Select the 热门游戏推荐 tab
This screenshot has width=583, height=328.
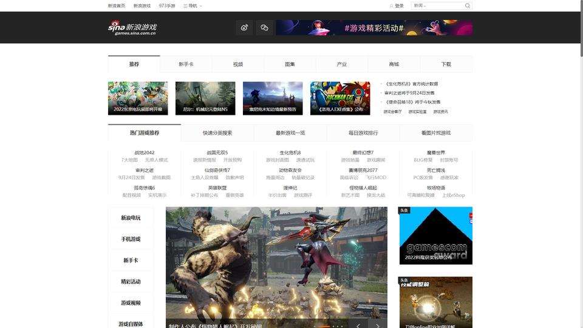point(145,133)
